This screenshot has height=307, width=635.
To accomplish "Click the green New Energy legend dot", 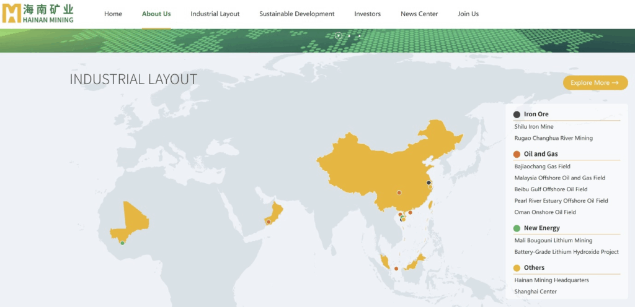I will point(517,228).
